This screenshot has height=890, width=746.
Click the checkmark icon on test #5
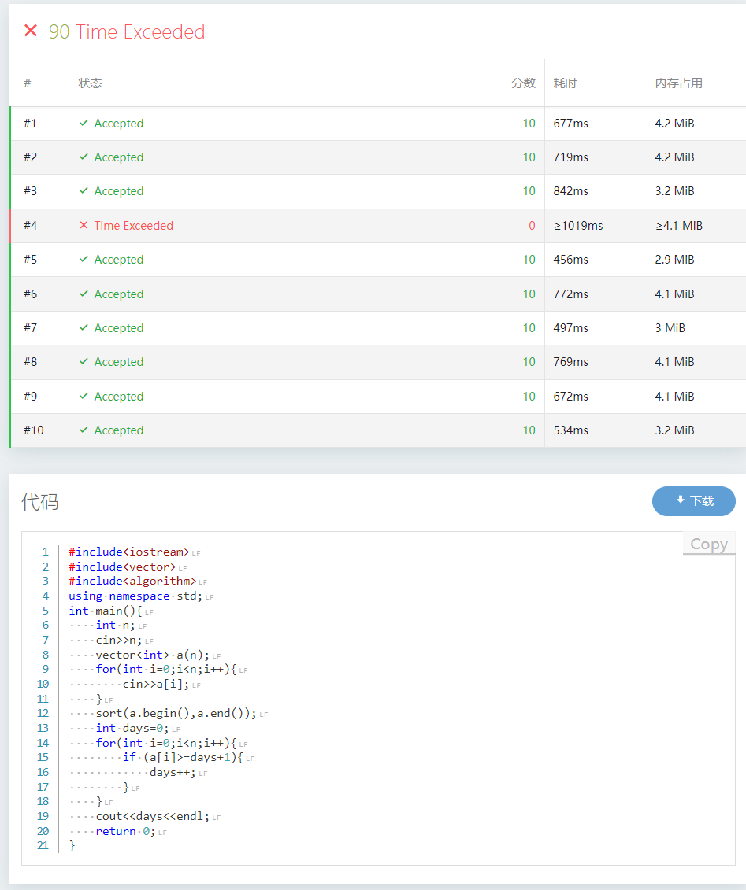pos(84,260)
